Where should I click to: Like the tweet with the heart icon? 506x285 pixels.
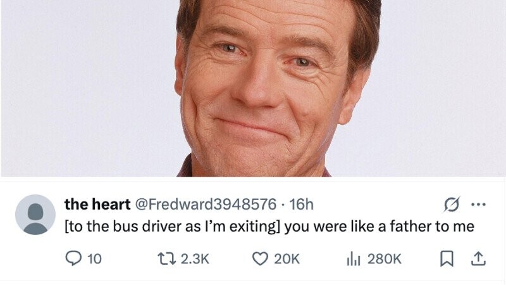coord(260,259)
